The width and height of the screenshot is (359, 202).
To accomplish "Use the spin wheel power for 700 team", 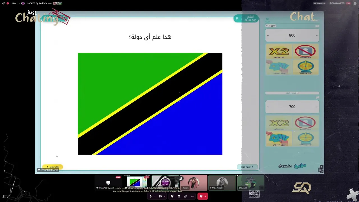I will [x=305, y=139].
